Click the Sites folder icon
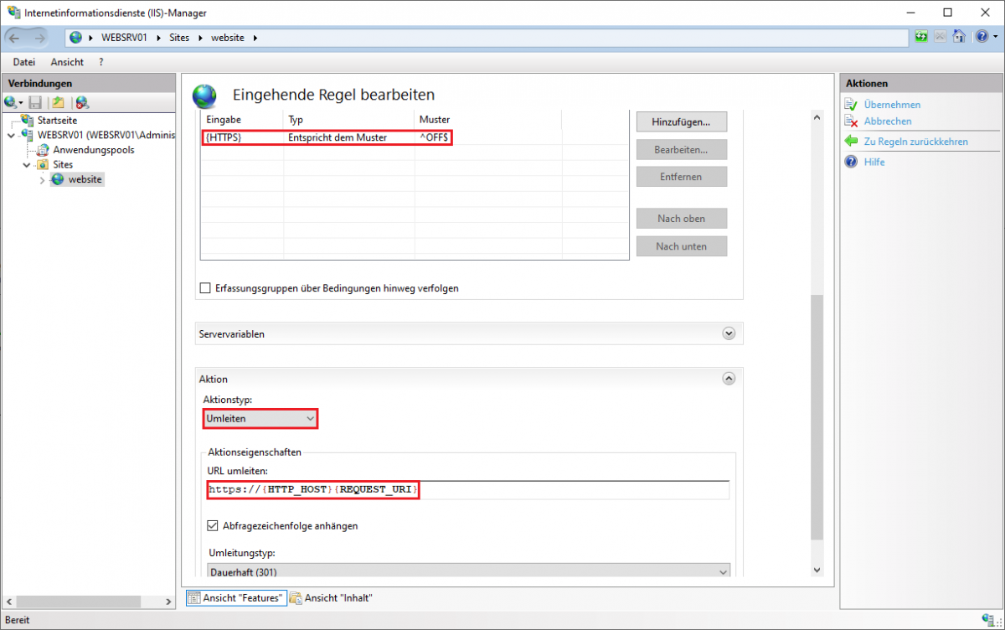Image resolution: width=1005 pixels, height=630 pixels. (x=44, y=165)
